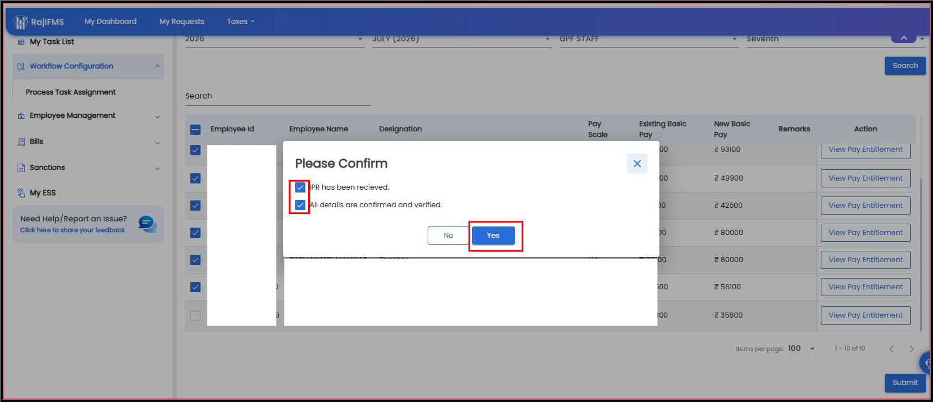
Task: Click the Employee Id column header
Action: coord(232,129)
